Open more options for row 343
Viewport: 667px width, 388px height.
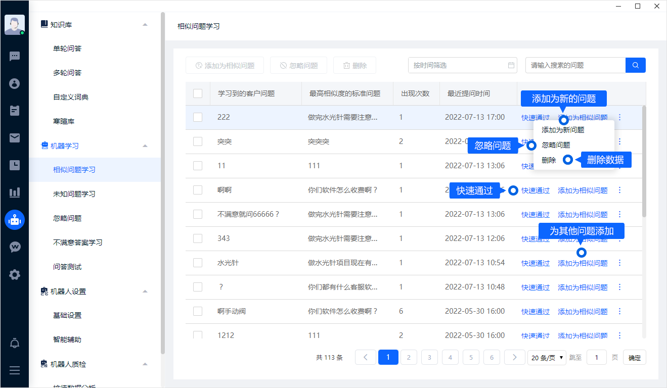click(x=620, y=238)
